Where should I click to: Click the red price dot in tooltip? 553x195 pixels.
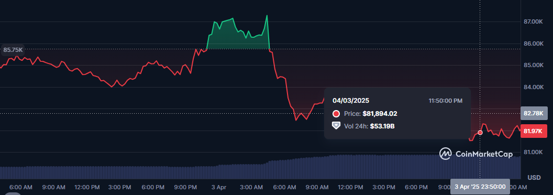point(336,114)
